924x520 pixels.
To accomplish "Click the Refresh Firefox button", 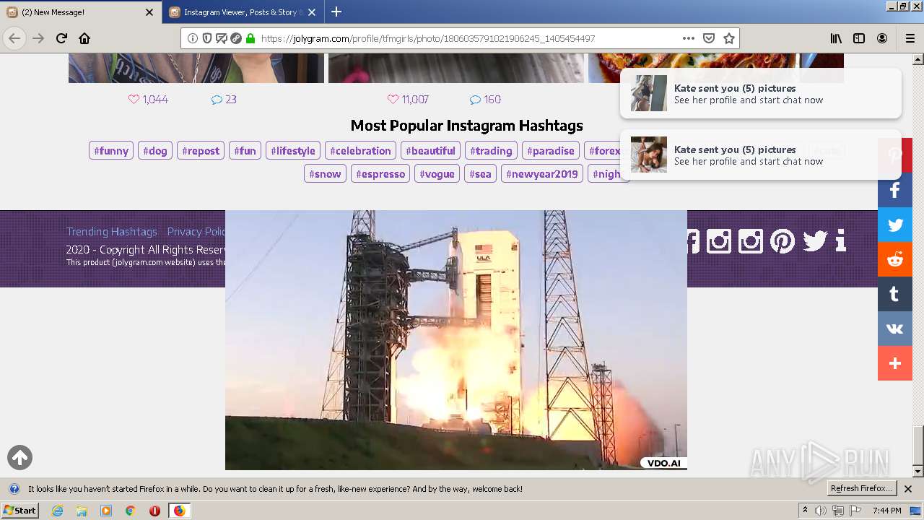I will (x=861, y=489).
